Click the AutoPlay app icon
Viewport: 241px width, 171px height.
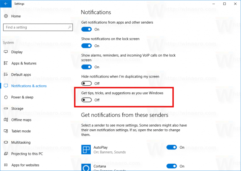click(x=86, y=149)
